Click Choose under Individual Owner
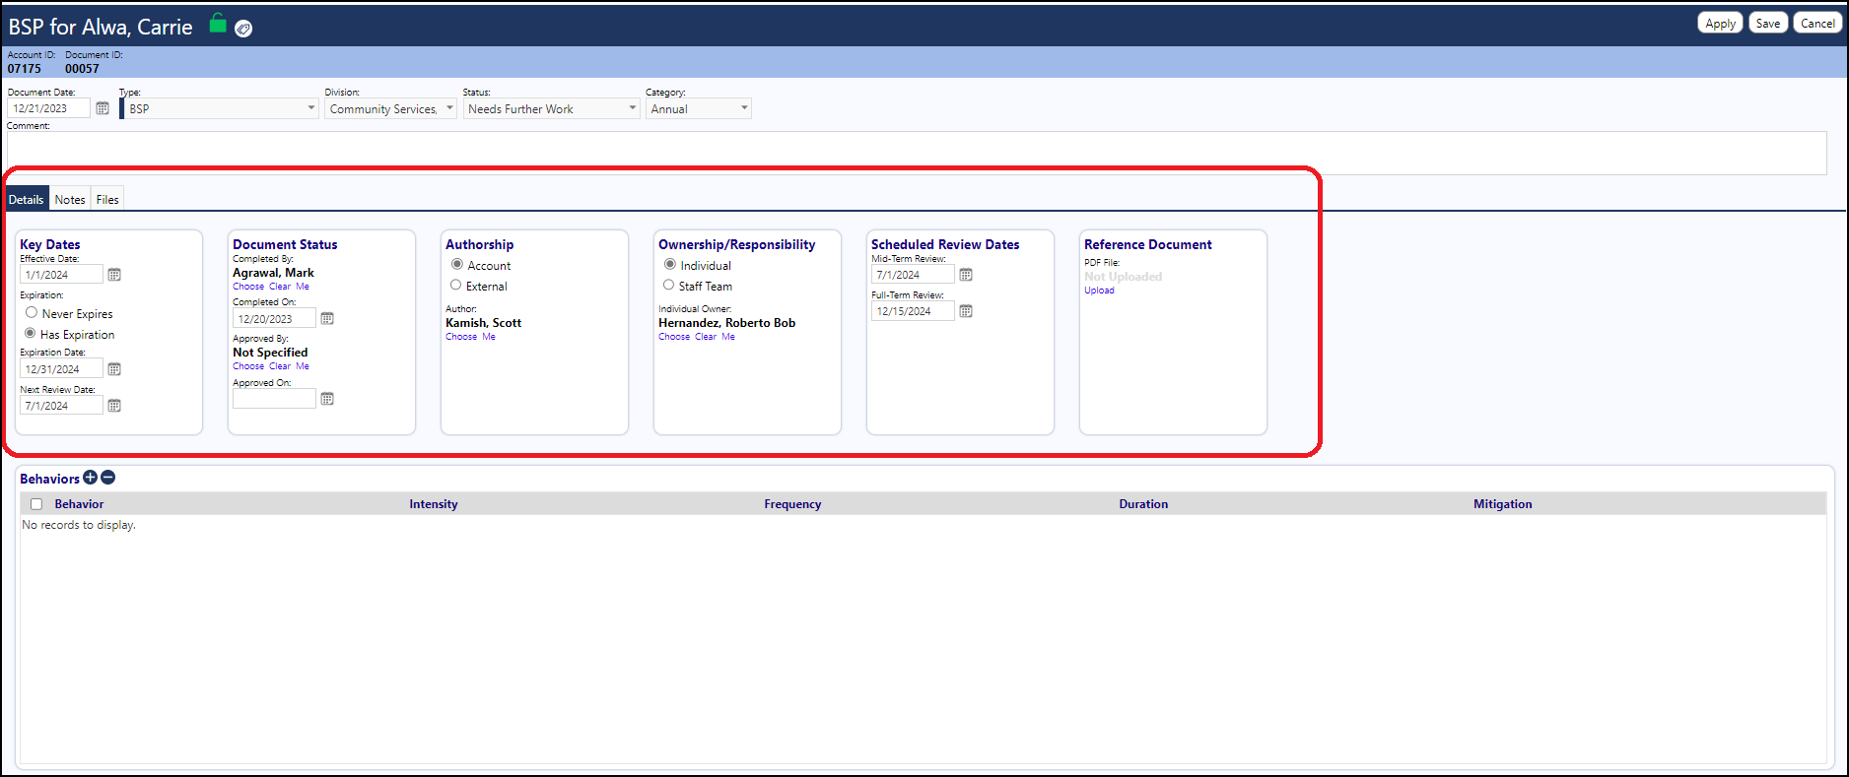1849x777 pixels. (674, 337)
